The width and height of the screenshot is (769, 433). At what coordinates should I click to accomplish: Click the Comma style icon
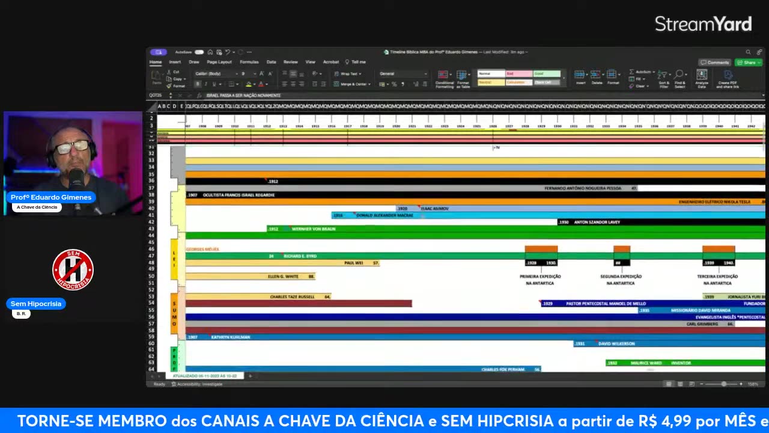tap(403, 84)
